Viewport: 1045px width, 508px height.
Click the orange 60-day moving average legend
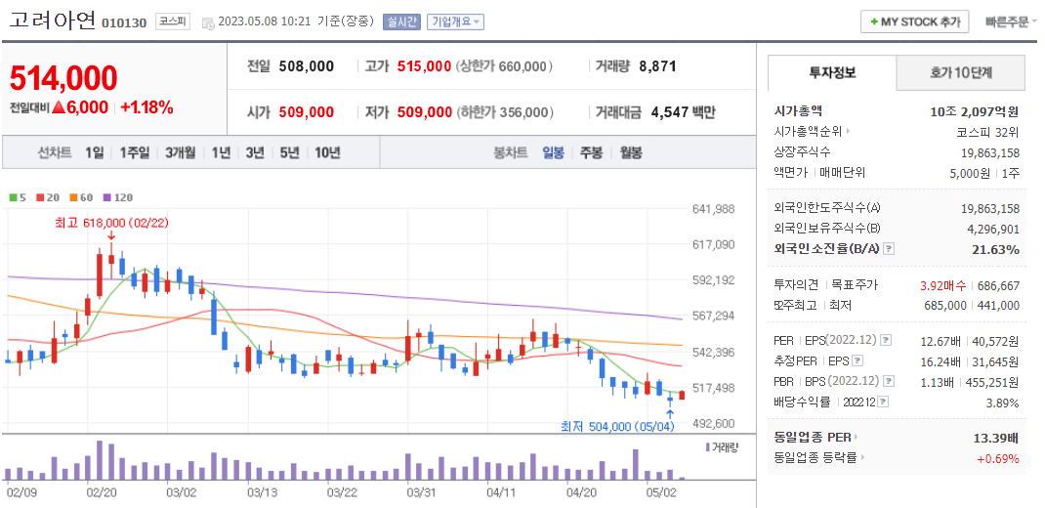click(x=81, y=197)
